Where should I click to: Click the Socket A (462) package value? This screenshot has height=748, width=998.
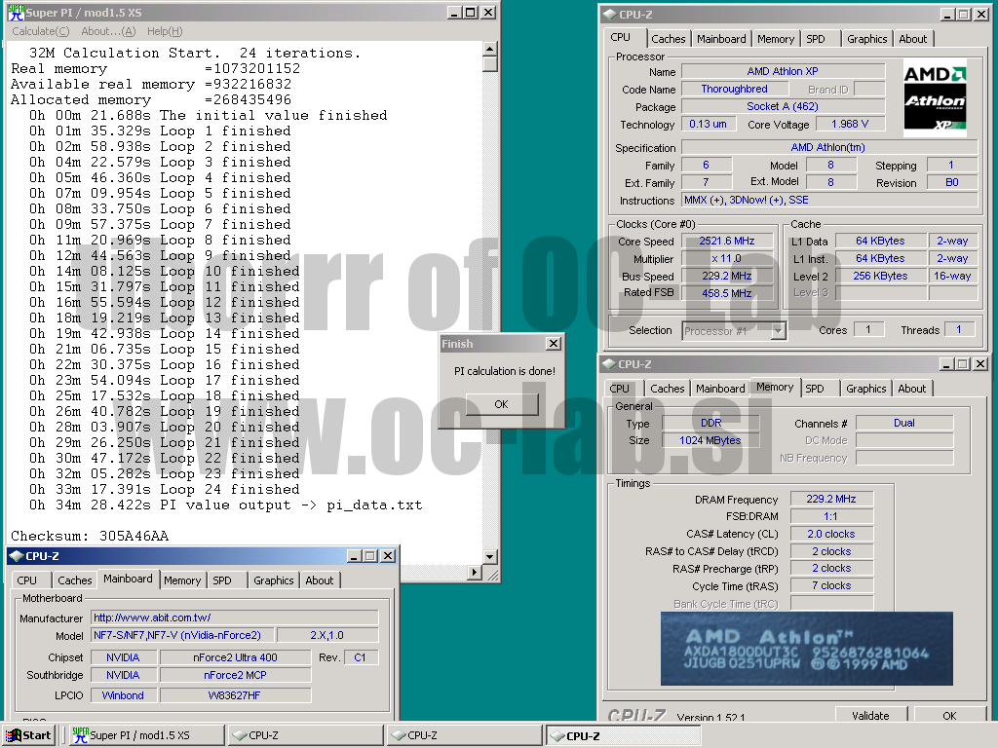783,106
